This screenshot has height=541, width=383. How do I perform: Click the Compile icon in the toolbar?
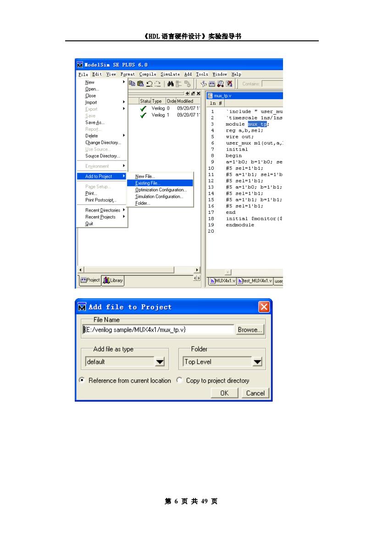point(204,84)
